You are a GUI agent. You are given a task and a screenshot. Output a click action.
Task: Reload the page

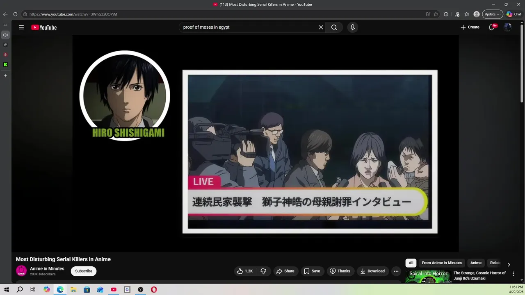point(15,14)
